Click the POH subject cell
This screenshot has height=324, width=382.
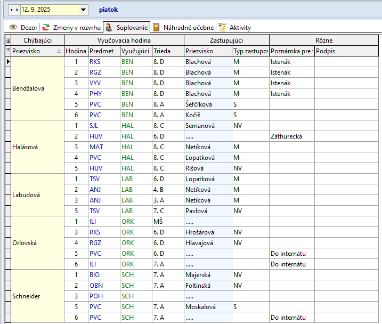pyautogui.click(x=104, y=296)
